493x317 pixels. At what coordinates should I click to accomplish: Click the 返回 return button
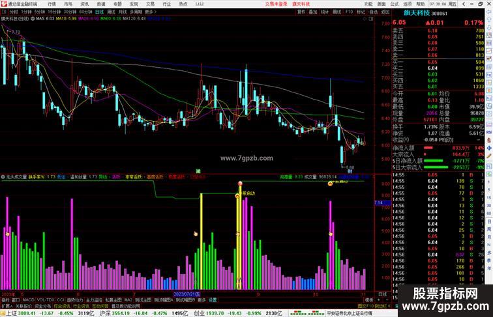pos(385,12)
